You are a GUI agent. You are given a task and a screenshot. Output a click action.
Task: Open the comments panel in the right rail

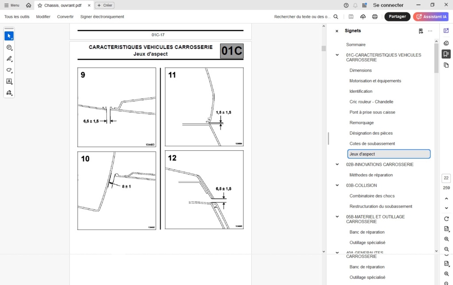coord(446,43)
